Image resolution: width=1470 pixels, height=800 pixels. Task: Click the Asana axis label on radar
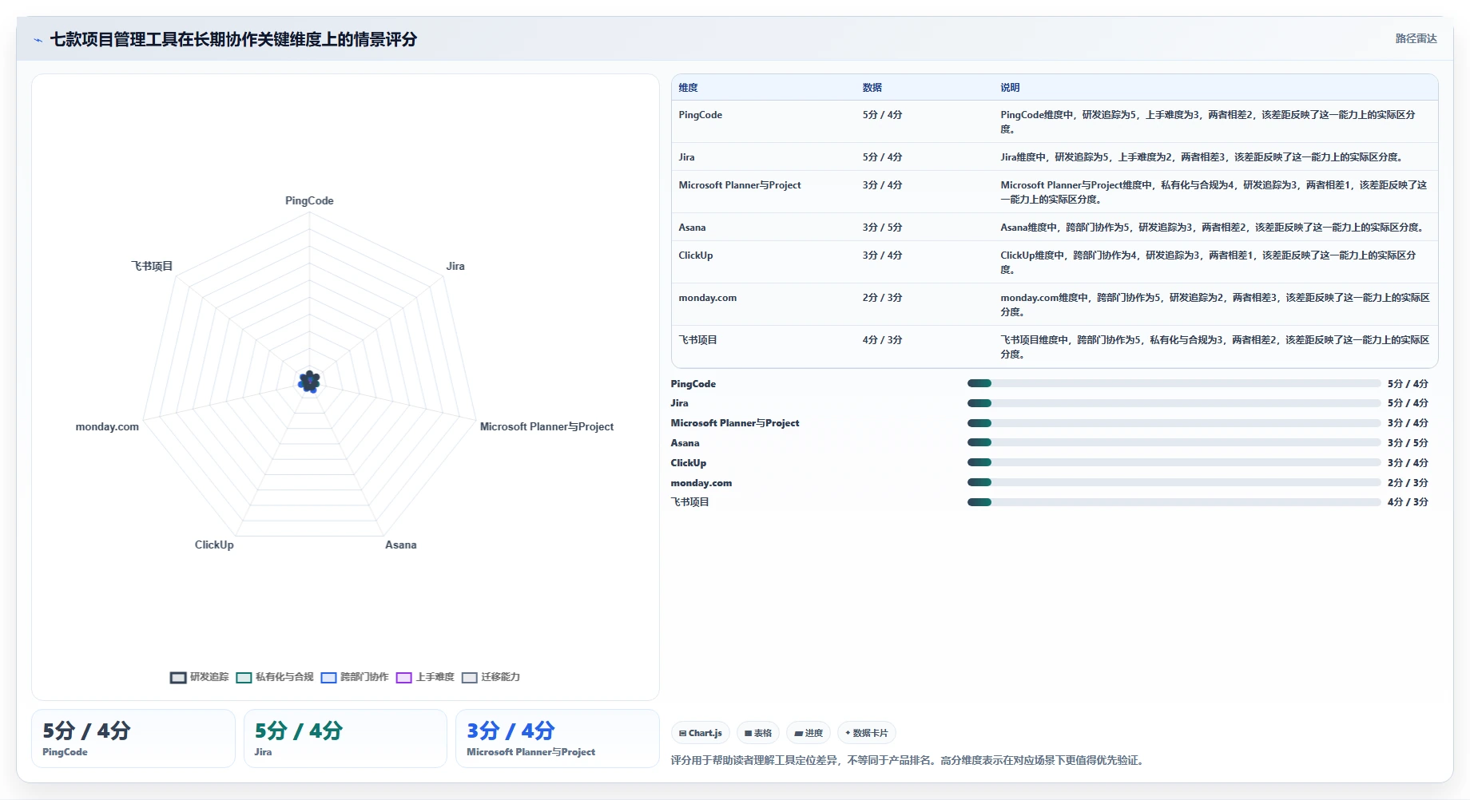400,545
